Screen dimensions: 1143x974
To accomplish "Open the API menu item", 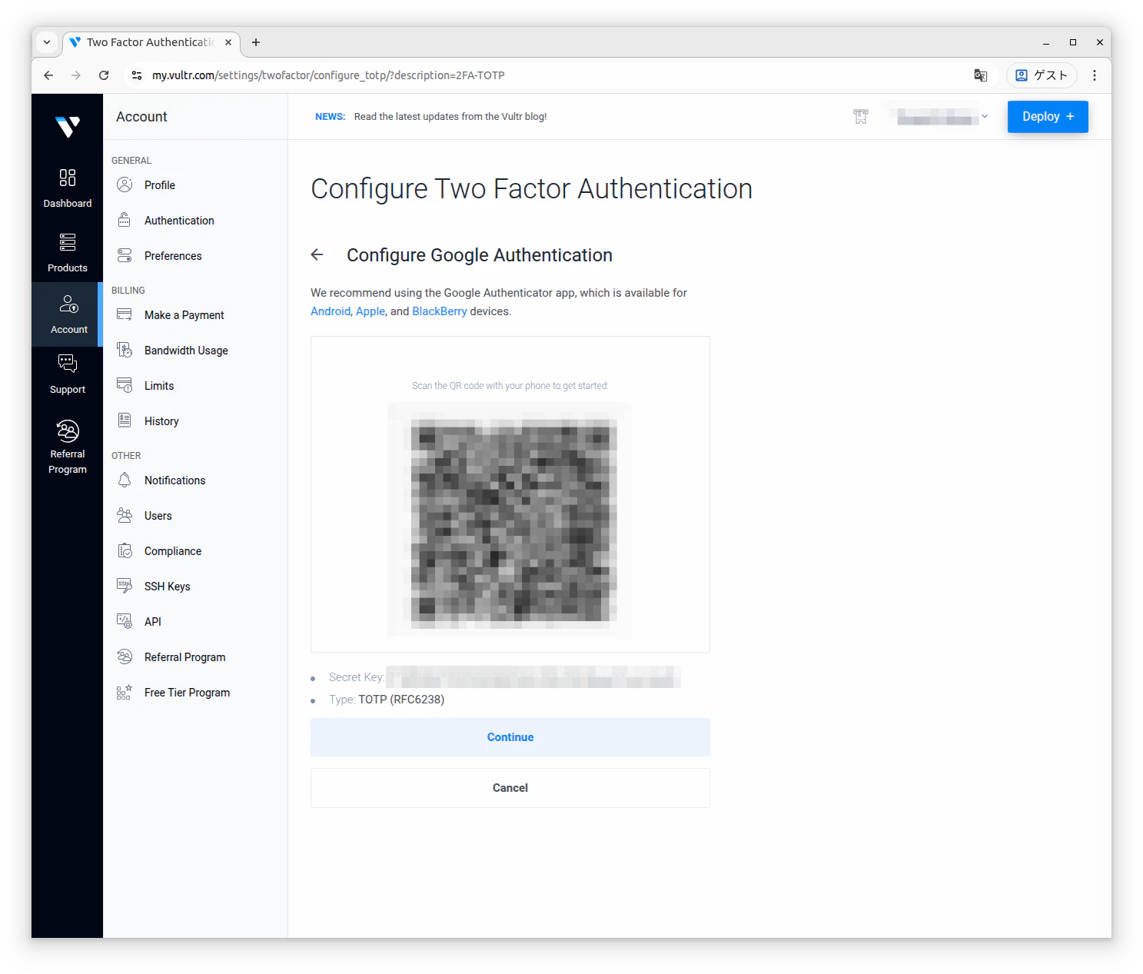I will pos(153,622).
